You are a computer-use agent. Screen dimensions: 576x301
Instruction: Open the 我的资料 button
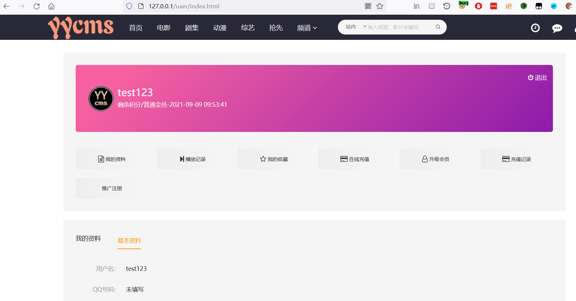(112, 159)
